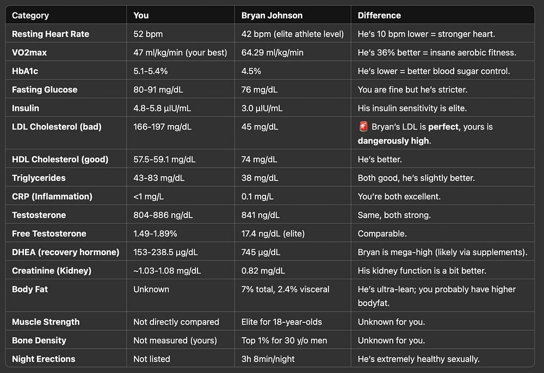Select the Bone Density row label
Image resolution: width=544 pixels, height=373 pixels.
[39, 340]
